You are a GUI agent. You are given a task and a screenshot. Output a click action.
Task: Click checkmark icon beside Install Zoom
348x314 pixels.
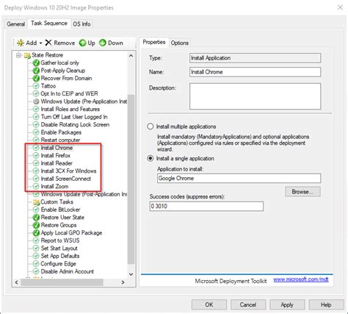(x=36, y=186)
